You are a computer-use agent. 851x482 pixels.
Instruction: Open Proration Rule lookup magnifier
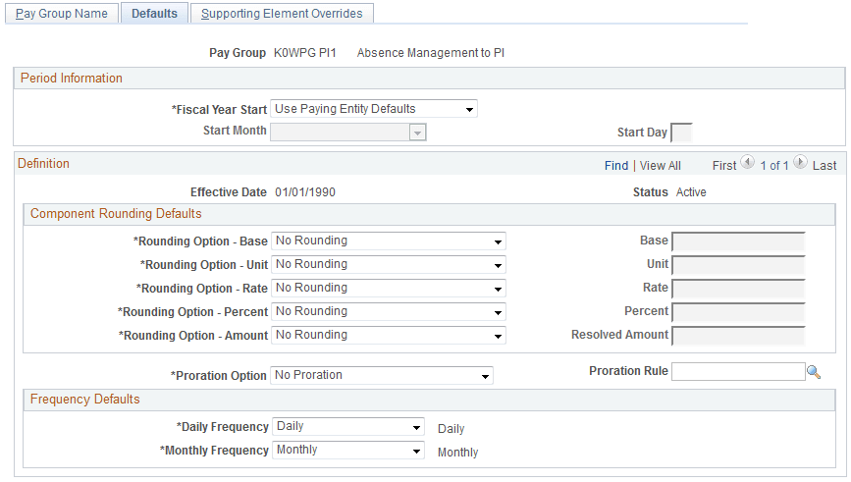pyautogui.click(x=814, y=372)
